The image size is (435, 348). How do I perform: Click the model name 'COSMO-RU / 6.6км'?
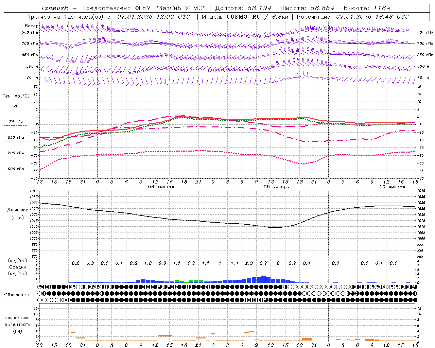click(x=257, y=17)
